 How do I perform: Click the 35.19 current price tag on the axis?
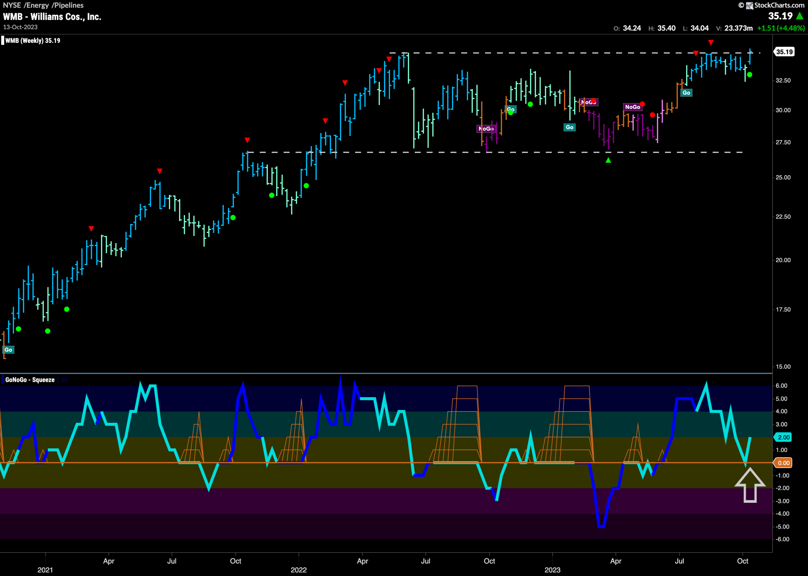[x=784, y=52]
